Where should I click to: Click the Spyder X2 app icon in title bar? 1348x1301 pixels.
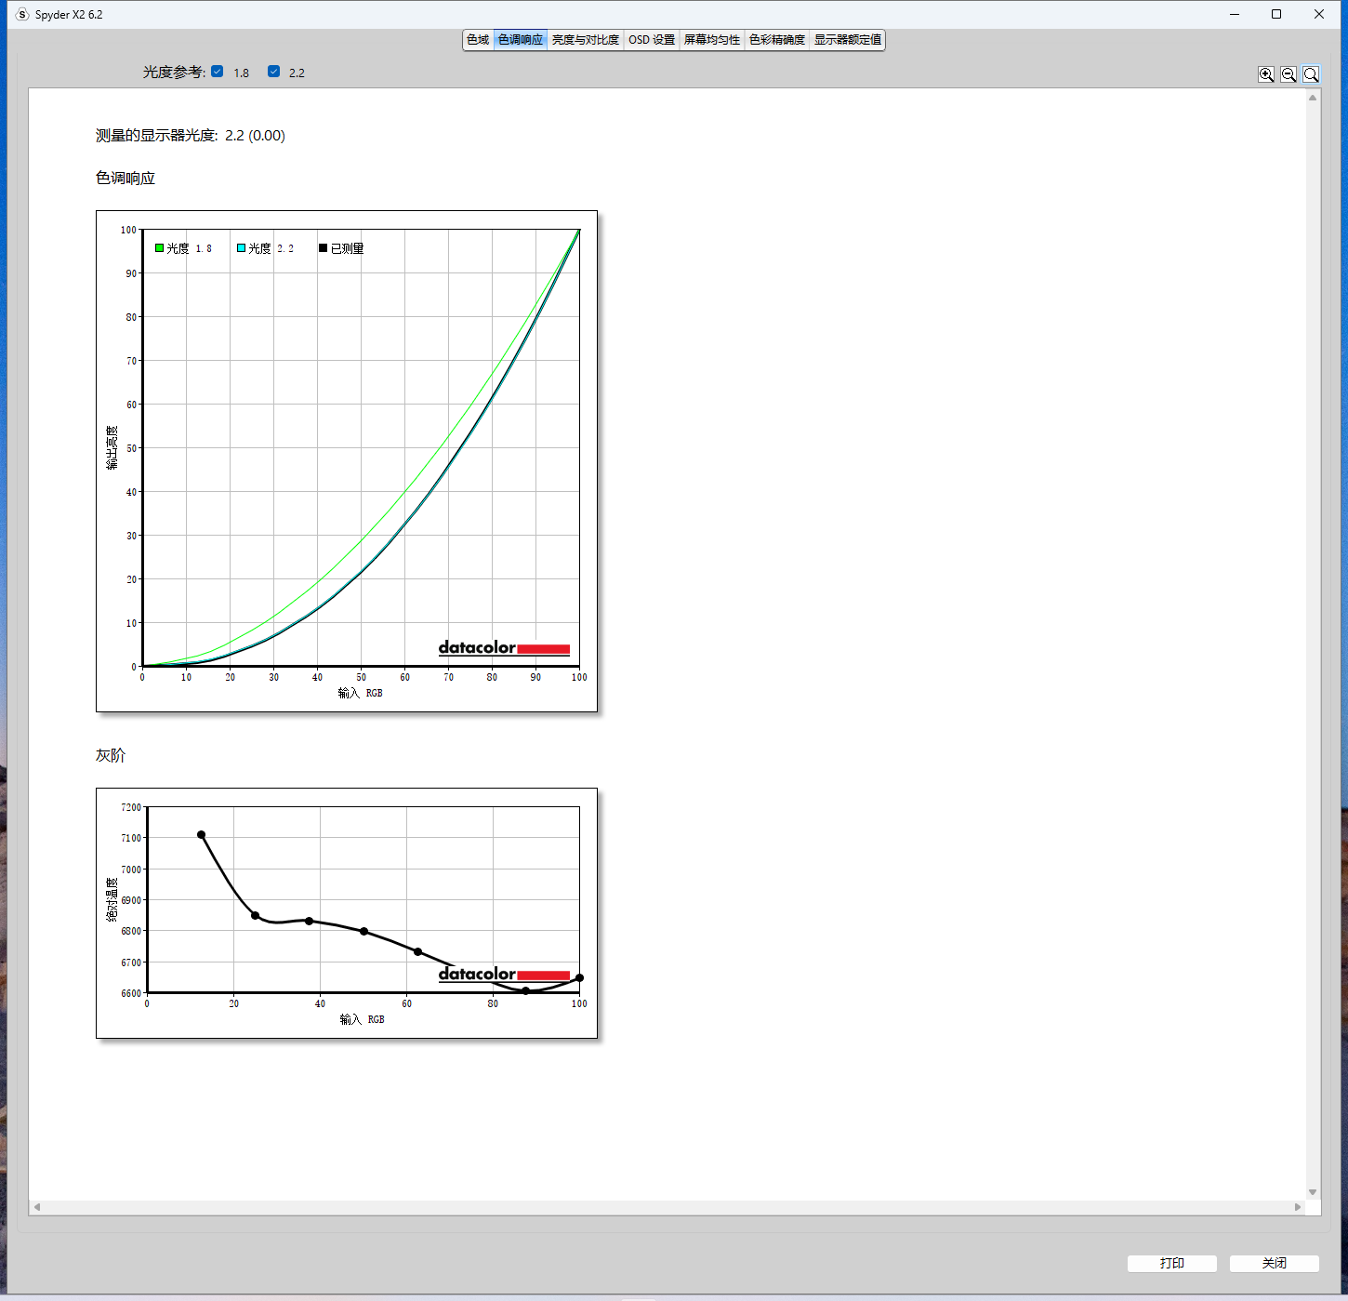(22, 14)
